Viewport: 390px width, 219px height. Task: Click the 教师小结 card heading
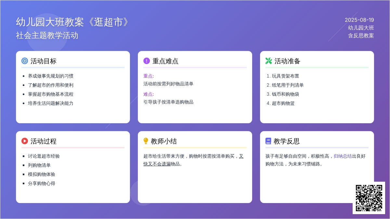click(x=164, y=141)
